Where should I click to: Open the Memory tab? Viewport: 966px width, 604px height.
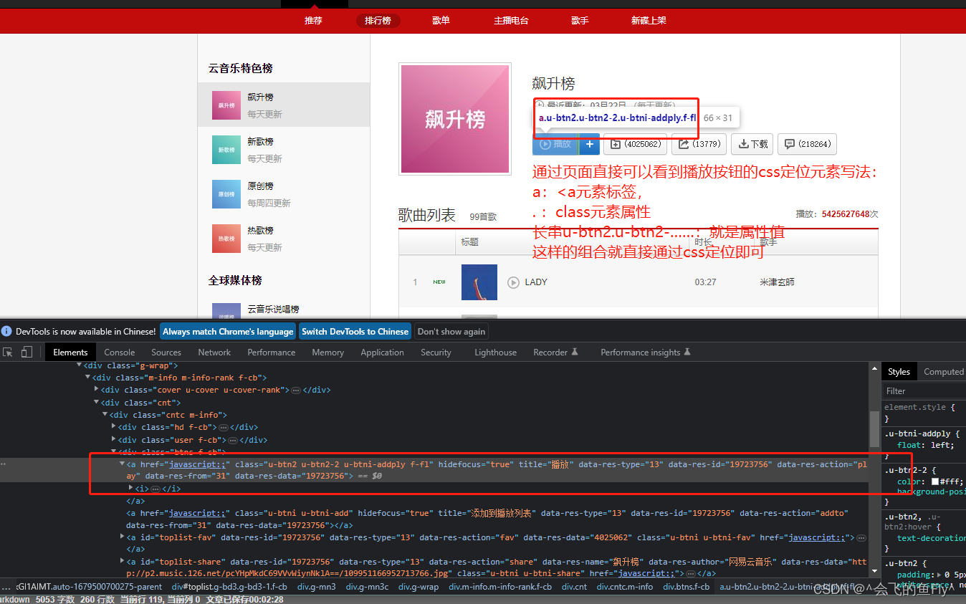(x=327, y=352)
